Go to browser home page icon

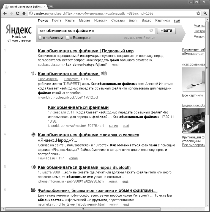[x=24, y=13]
